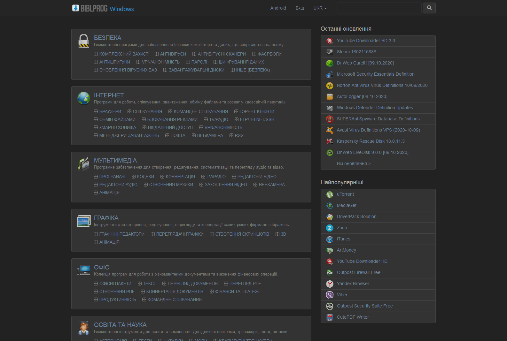Click the Zona icon
Image resolution: width=507 pixels, height=341 pixels.
330,228
